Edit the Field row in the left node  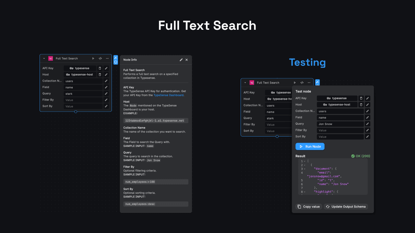tap(106, 87)
